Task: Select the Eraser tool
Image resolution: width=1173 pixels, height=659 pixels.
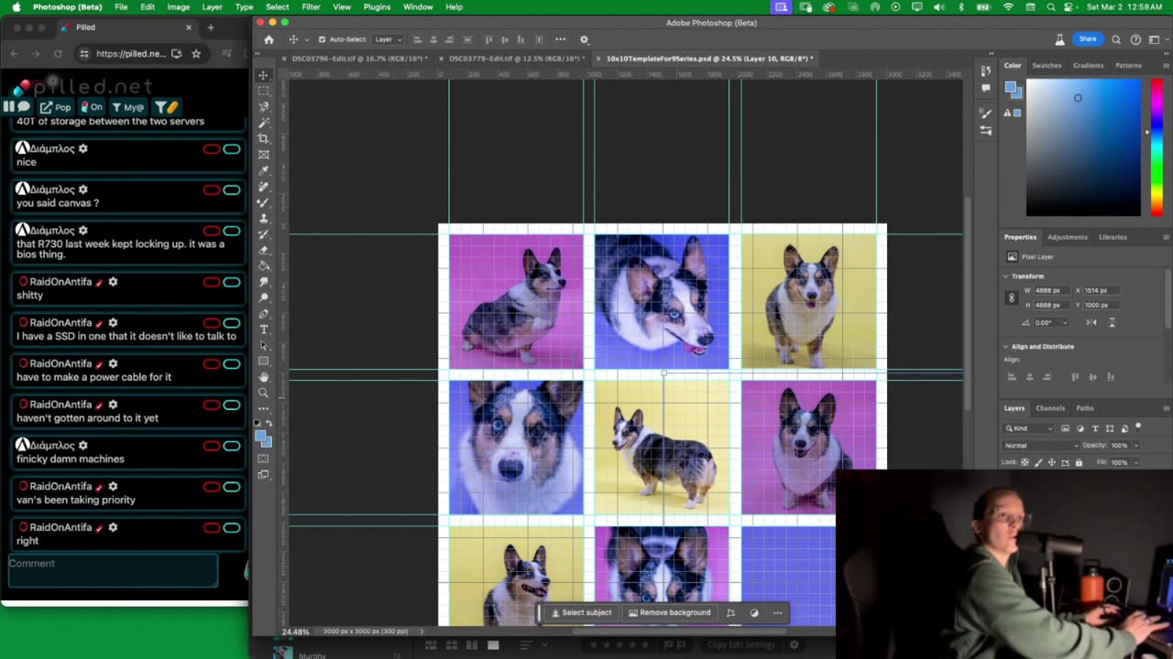Action: pyautogui.click(x=263, y=250)
